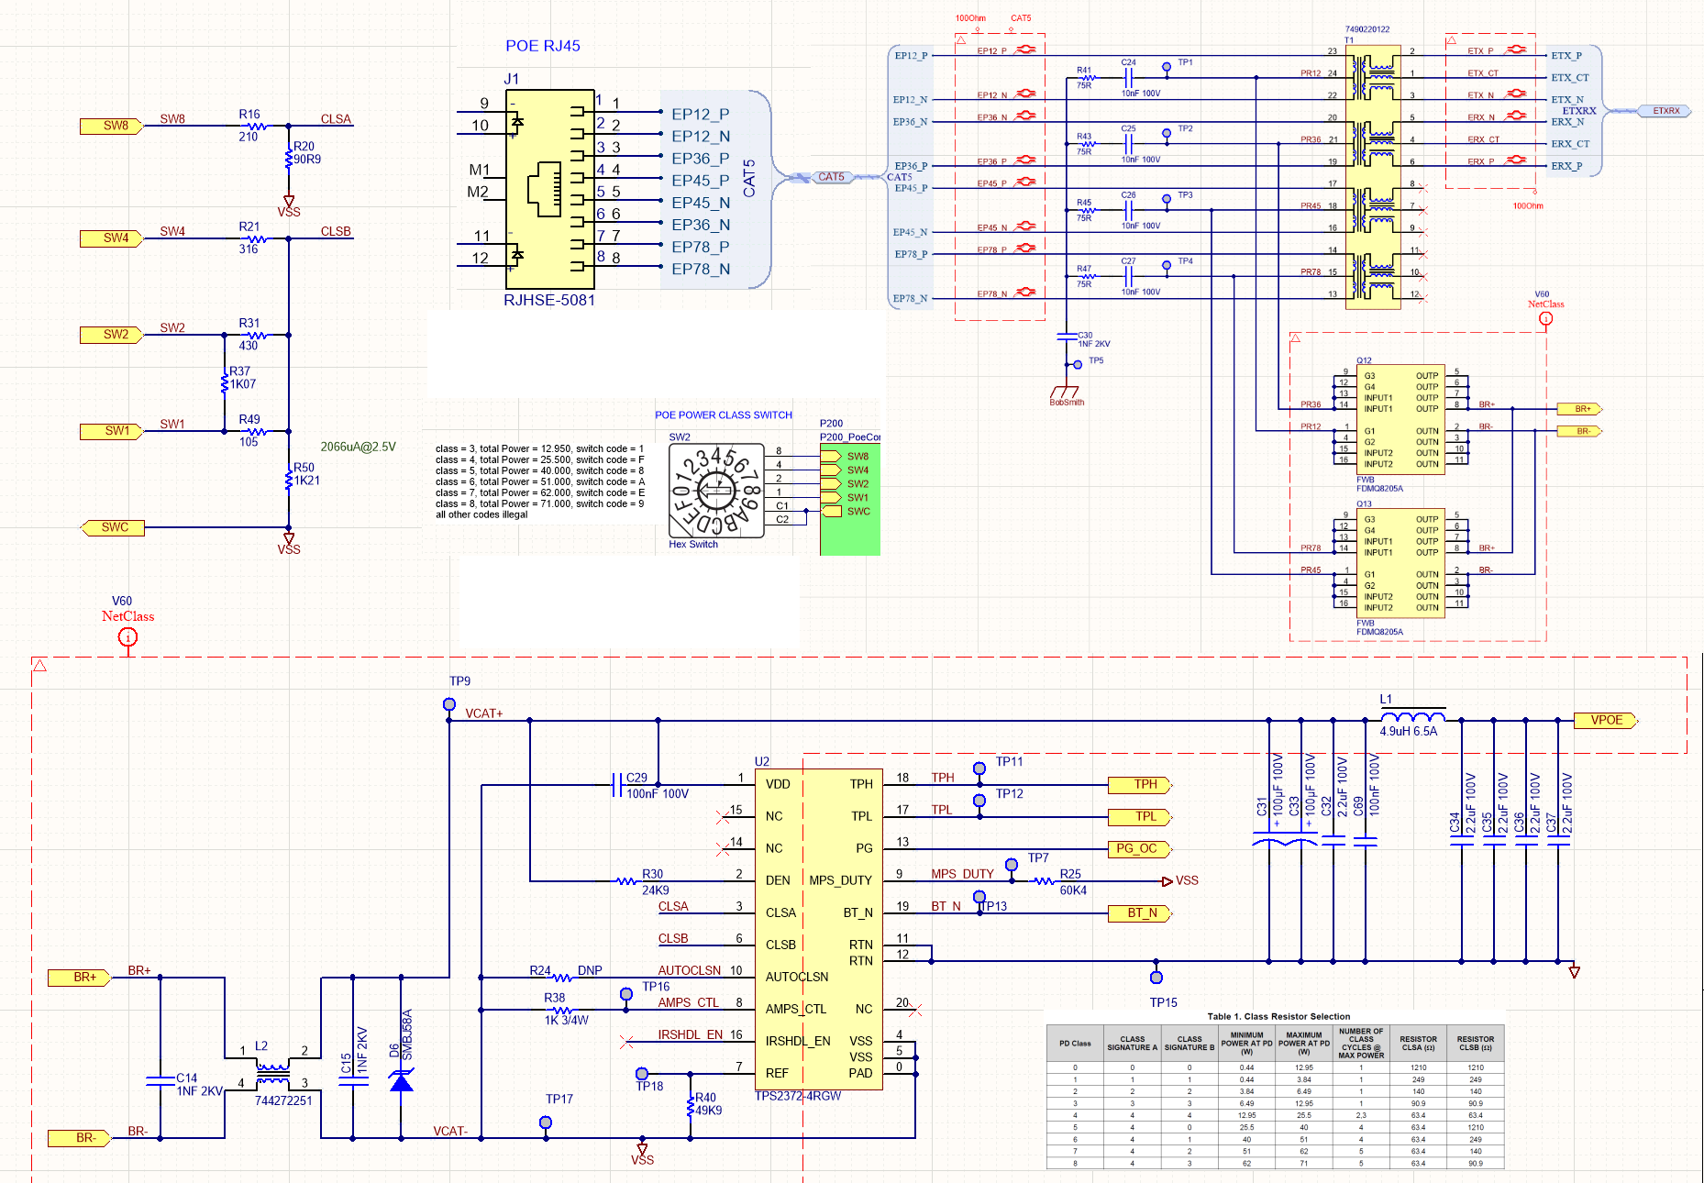Click the 'TPS2372-4RGW' part label
Viewport: 1704px width, 1183px height.
798,1096
